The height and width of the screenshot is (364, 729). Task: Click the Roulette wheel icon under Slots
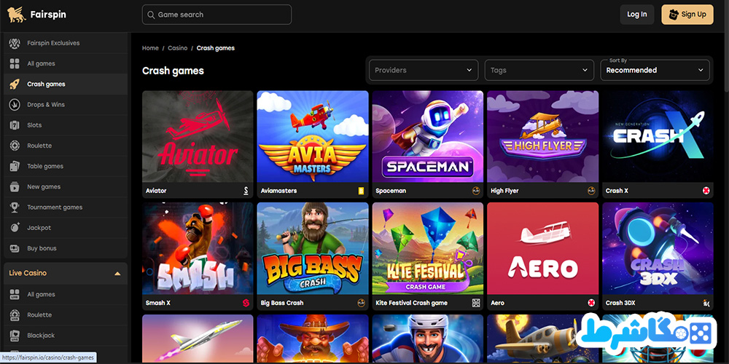pos(15,146)
